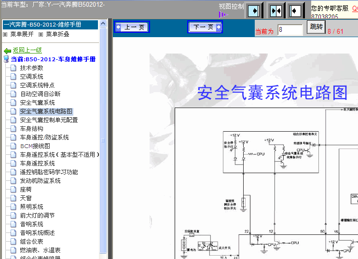Open the 照明系统 entry
Image resolution: width=358 pixels, height=259 pixels.
[31, 206]
